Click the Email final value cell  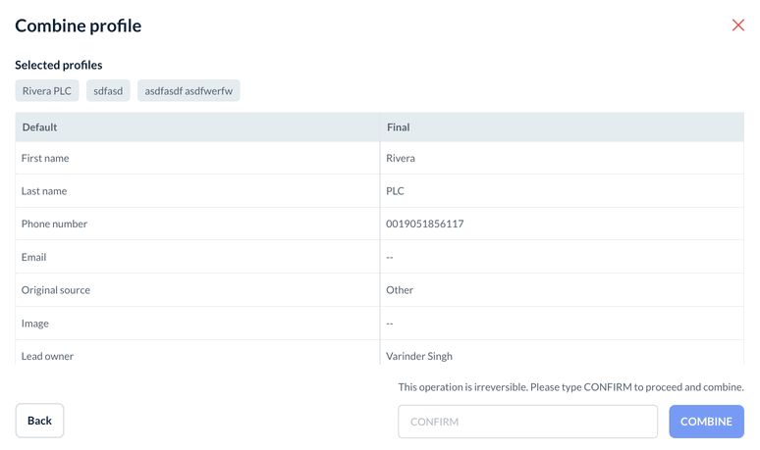(x=390, y=257)
